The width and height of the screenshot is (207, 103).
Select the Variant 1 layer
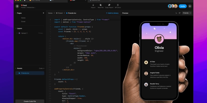24,33
